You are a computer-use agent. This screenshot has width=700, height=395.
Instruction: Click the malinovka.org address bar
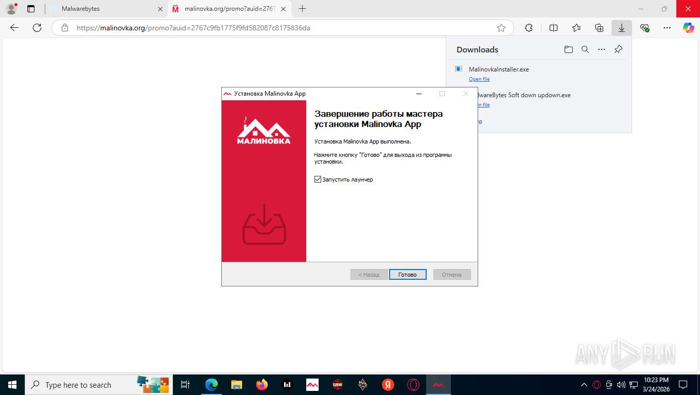[x=282, y=28]
